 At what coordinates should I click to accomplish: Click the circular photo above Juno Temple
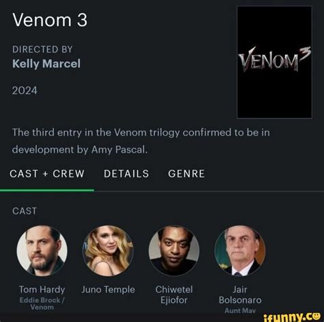coord(108,251)
